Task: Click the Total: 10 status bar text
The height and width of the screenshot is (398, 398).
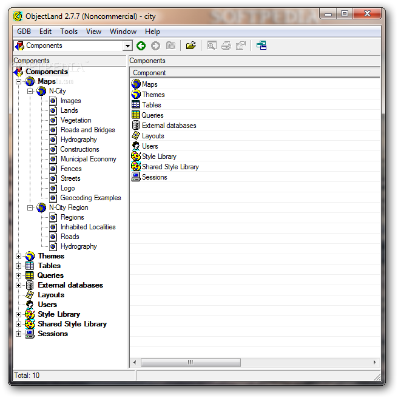Action: click(x=27, y=376)
